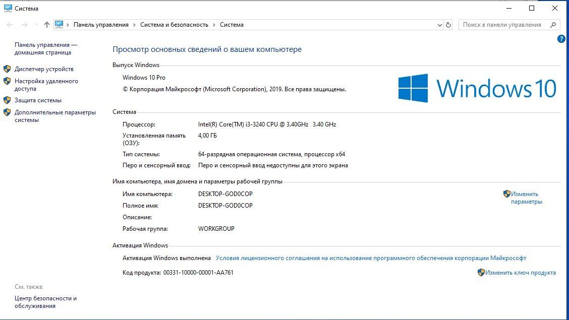Expand the address bar history dropdown
The height and width of the screenshot is (320, 569).
click(x=439, y=25)
